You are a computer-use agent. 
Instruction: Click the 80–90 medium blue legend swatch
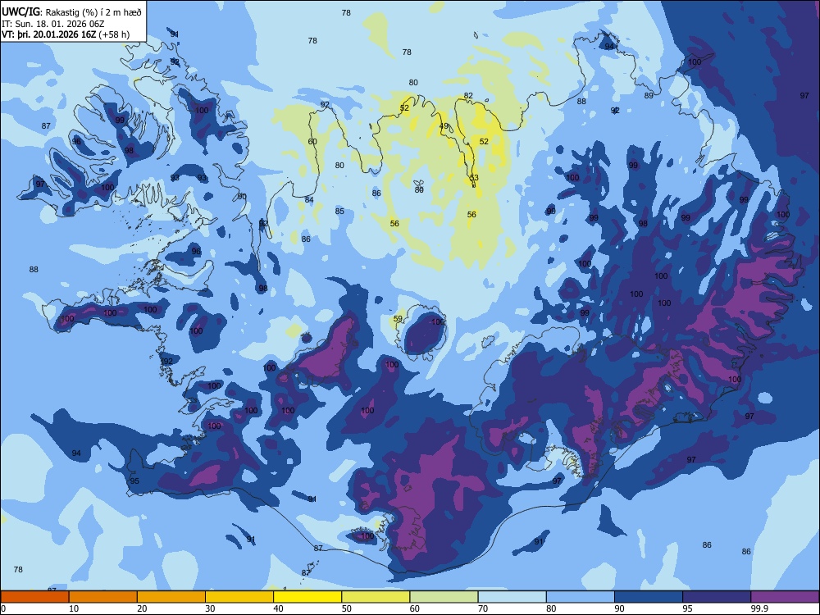(581, 597)
